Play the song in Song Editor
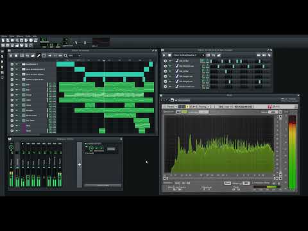This screenshot has height=231, width=308. click(x=11, y=56)
